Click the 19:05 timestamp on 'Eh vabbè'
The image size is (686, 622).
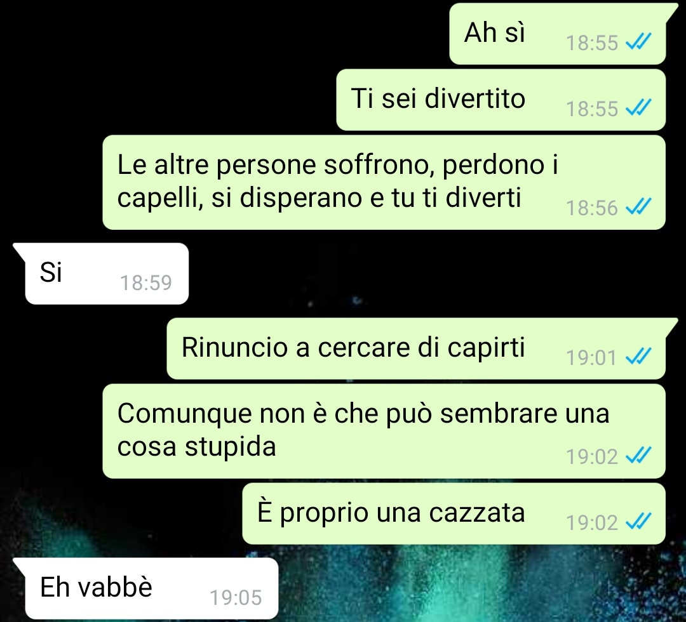(x=236, y=597)
